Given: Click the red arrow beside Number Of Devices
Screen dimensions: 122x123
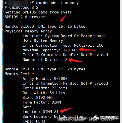Looking at the screenshot, I should [x=76, y=60].
